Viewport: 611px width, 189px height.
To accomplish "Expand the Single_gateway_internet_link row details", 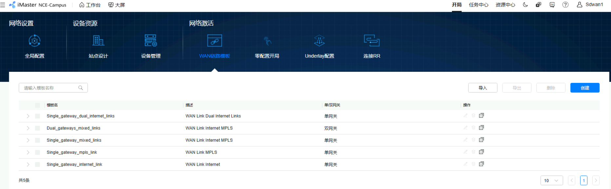I will coord(28,165).
